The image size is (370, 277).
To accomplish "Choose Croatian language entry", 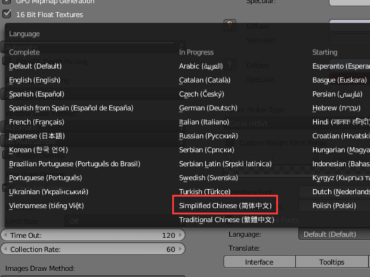I will [x=341, y=136].
